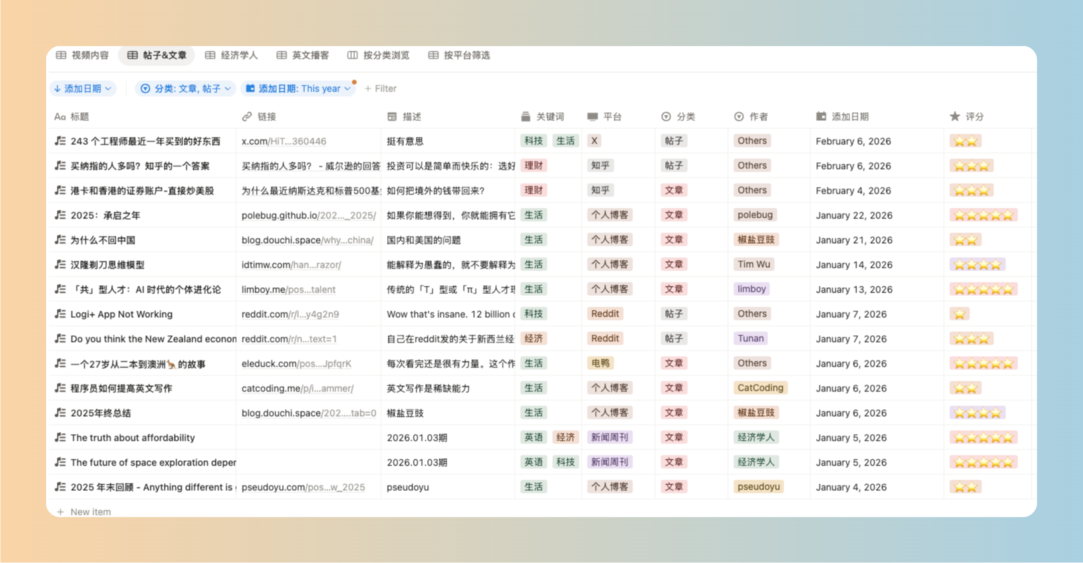Viewport: 1083px width, 563px height.
Task: Switch to the 经济学人 tab
Action: (231, 55)
